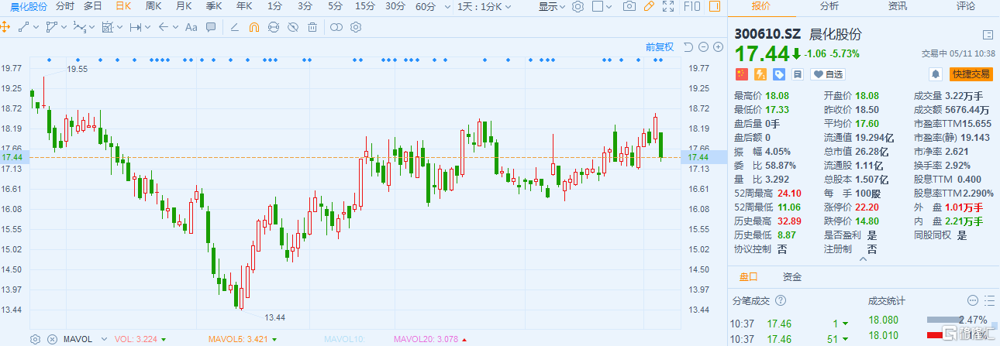Click the price alert bell icon
Screen dimensions: 1000x346
click(x=936, y=74)
